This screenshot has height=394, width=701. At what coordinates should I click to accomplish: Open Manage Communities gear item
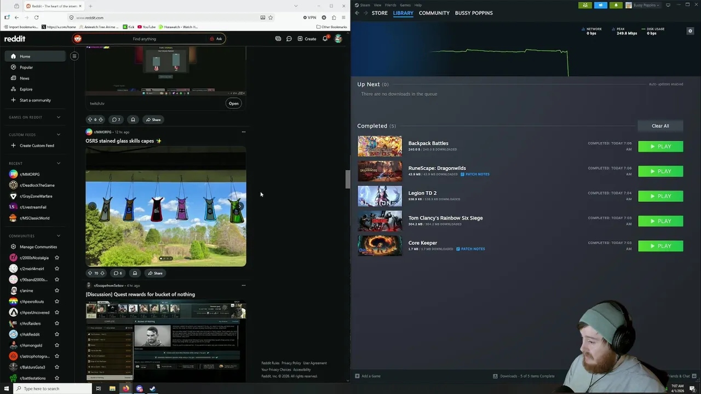(34, 247)
